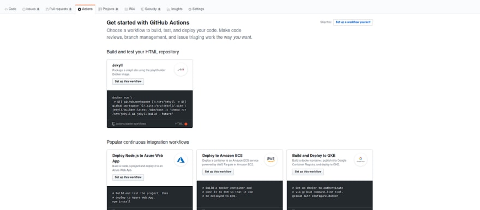Viewport: 480px width, 210px height.
Task: Click the Jekyll card title
Action: (118, 65)
